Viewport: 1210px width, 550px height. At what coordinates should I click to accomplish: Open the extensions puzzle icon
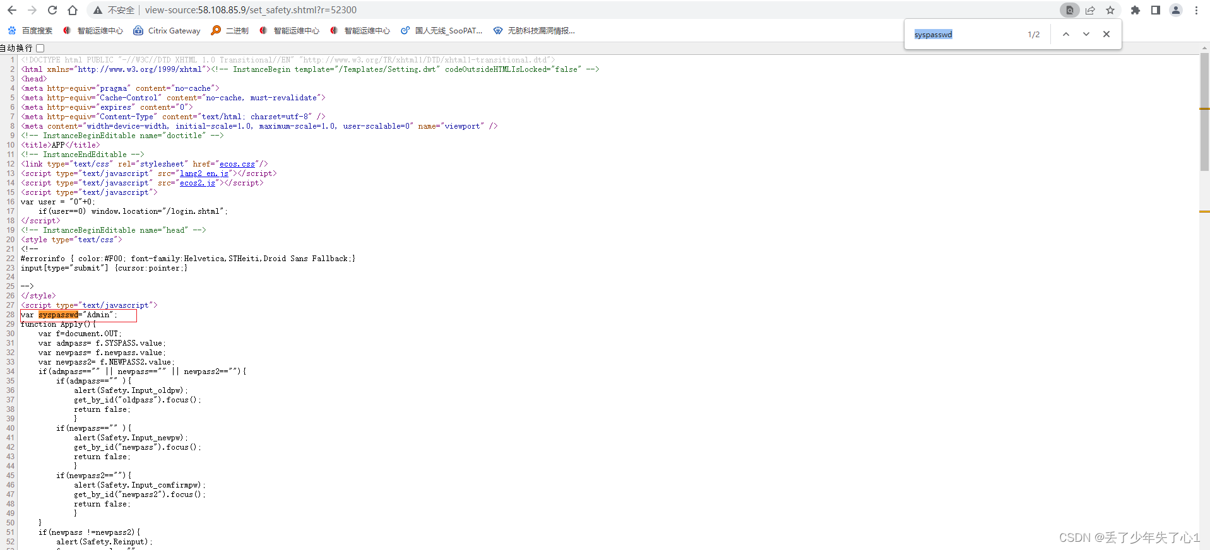(x=1136, y=10)
